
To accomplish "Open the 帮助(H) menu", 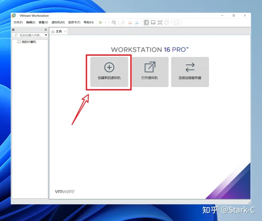I will 88,23.
